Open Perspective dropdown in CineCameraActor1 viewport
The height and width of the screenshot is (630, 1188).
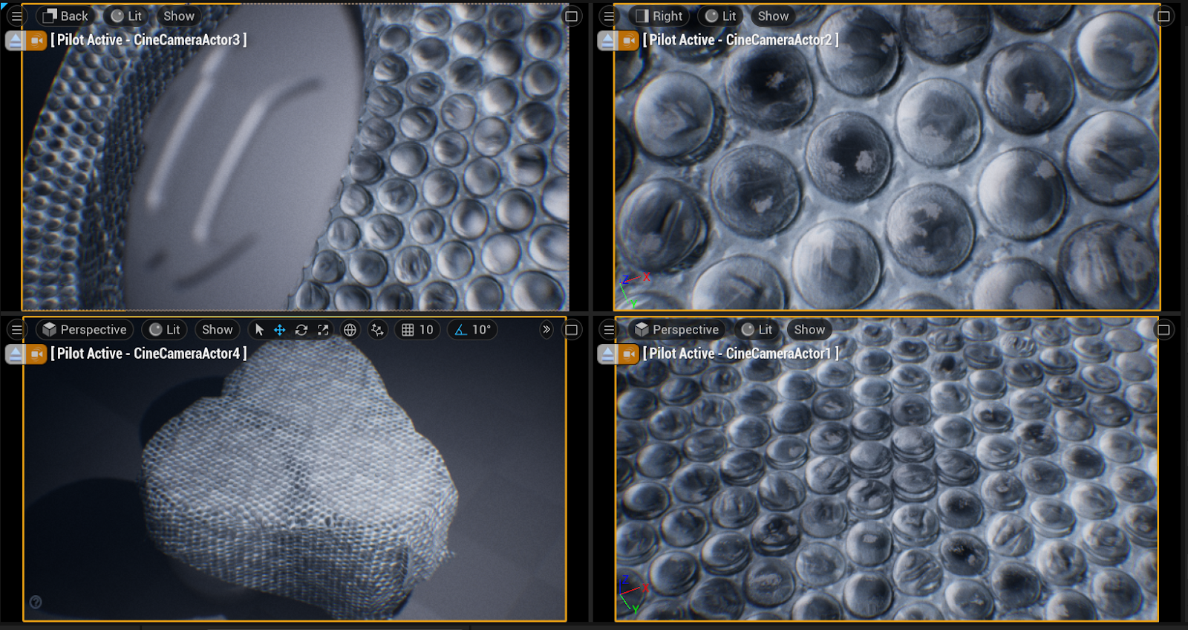(x=677, y=329)
